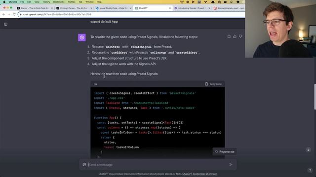Open the History menu
Image resolution: width=316 pixels, height=177 pixels.
tap(46, 2)
